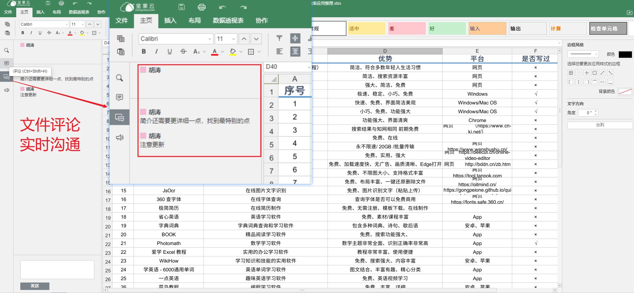Apply the 差 cell style
The width and height of the screenshot is (634, 293).
pos(407,28)
